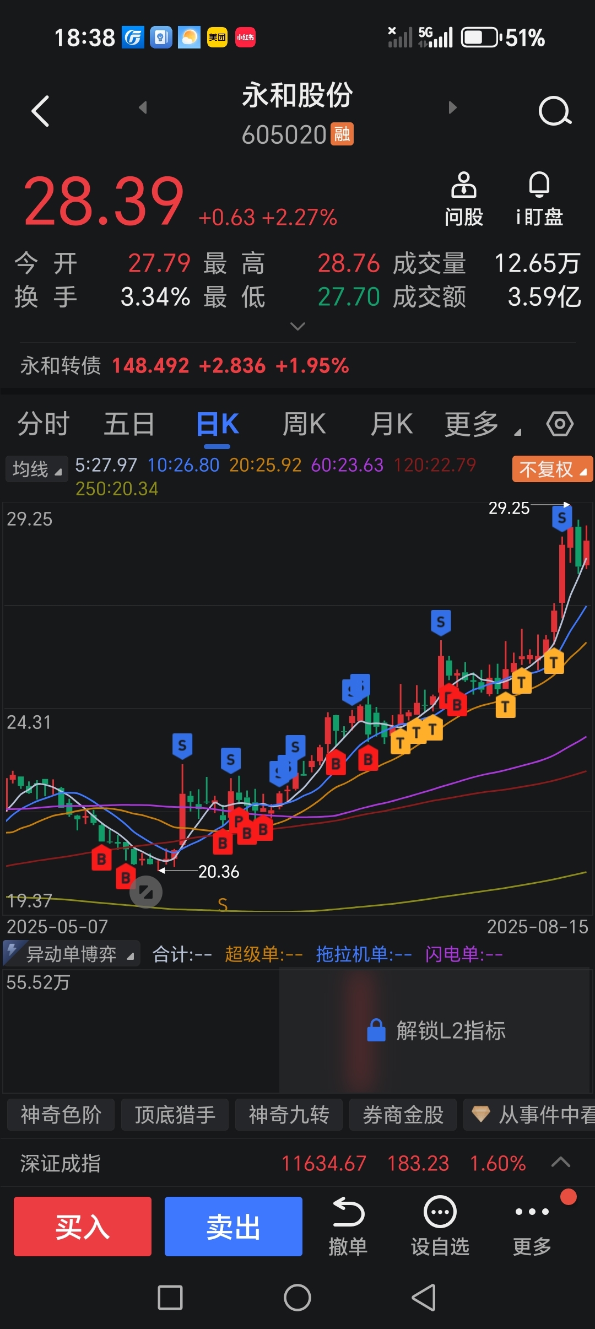Tap the lock icon on L2 indicator
The width and height of the screenshot is (595, 1329).
pyautogui.click(x=376, y=1030)
